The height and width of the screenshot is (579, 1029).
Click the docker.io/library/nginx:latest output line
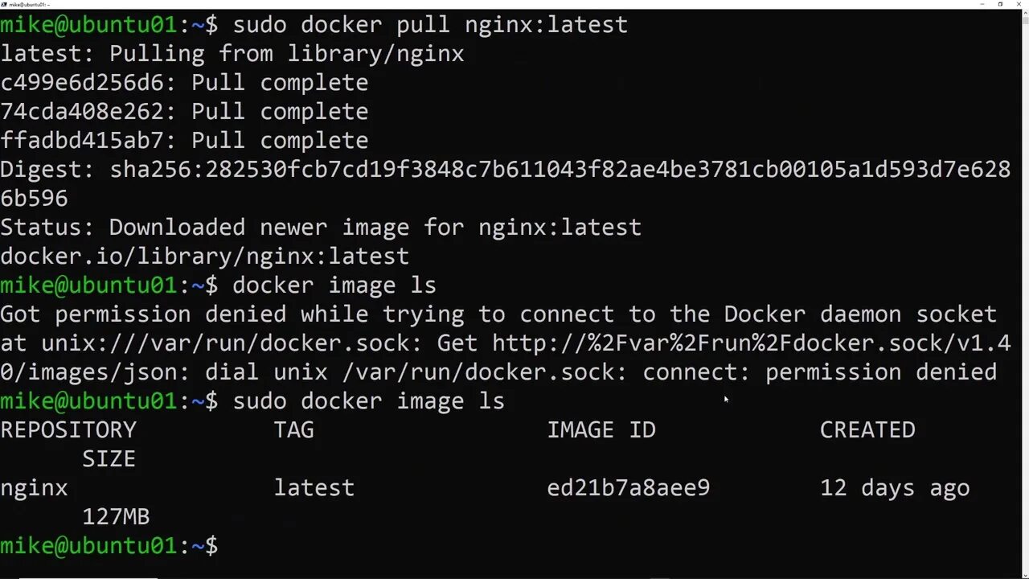[205, 257]
